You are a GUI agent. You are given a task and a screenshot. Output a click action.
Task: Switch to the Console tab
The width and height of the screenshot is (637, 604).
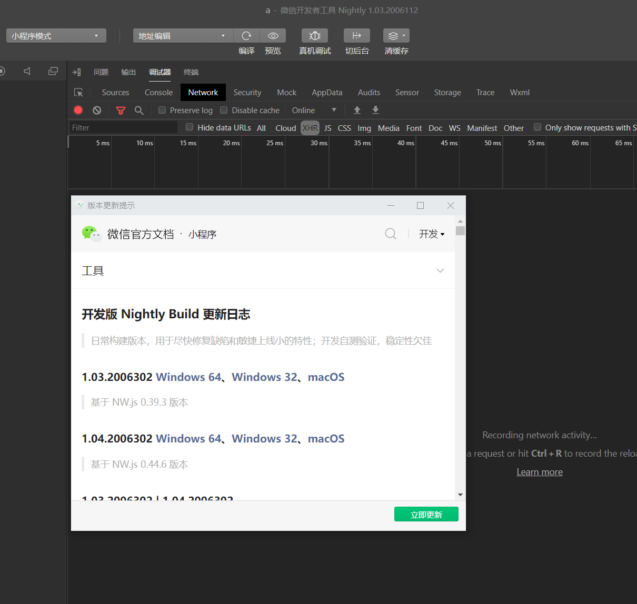(x=158, y=93)
